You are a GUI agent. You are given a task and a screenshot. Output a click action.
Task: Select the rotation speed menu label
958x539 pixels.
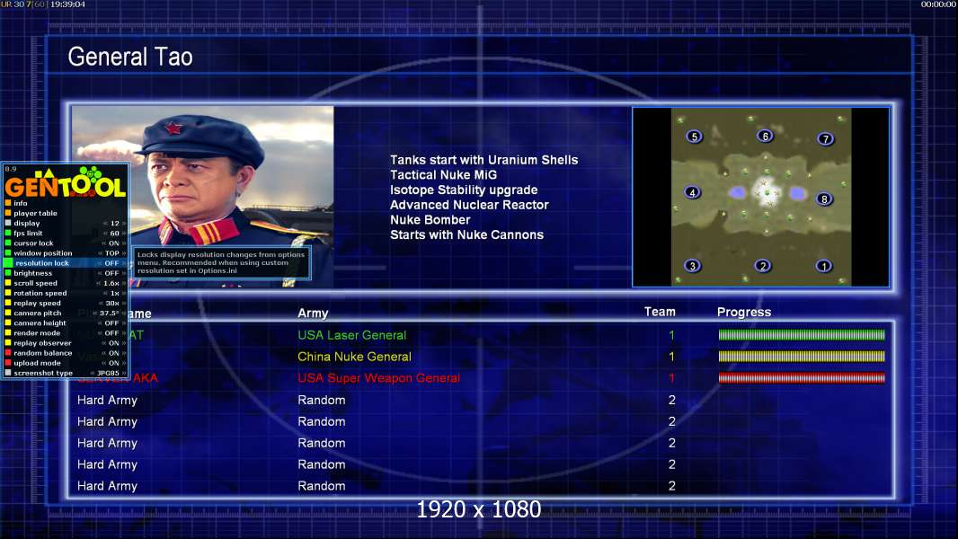tap(40, 293)
